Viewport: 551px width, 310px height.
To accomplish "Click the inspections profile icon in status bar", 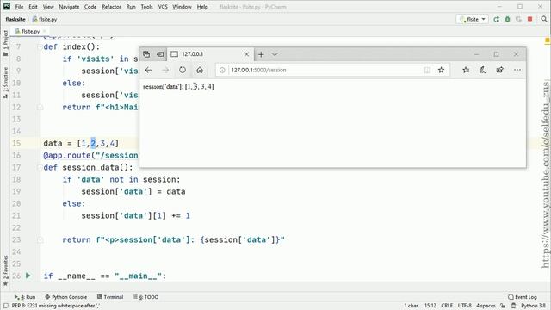I will point(513,306).
